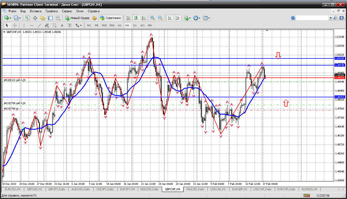
Task: Draw a trendline with the line tool
Action: pyautogui.click(x=39, y=25)
